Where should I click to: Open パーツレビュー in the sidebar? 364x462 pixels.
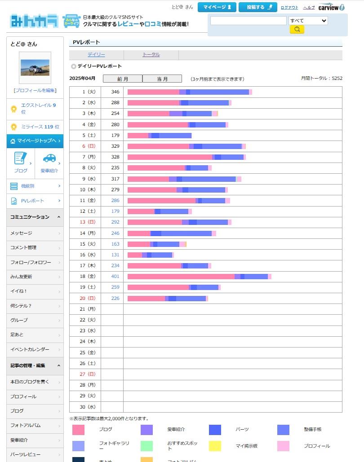[35, 455]
